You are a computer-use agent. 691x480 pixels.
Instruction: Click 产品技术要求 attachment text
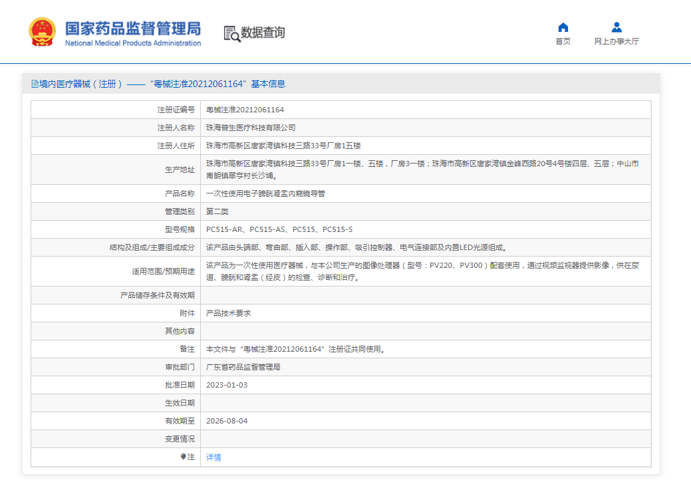pyautogui.click(x=228, y=313)
